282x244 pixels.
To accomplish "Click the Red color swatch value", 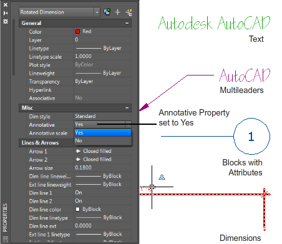I will [77, 32].
